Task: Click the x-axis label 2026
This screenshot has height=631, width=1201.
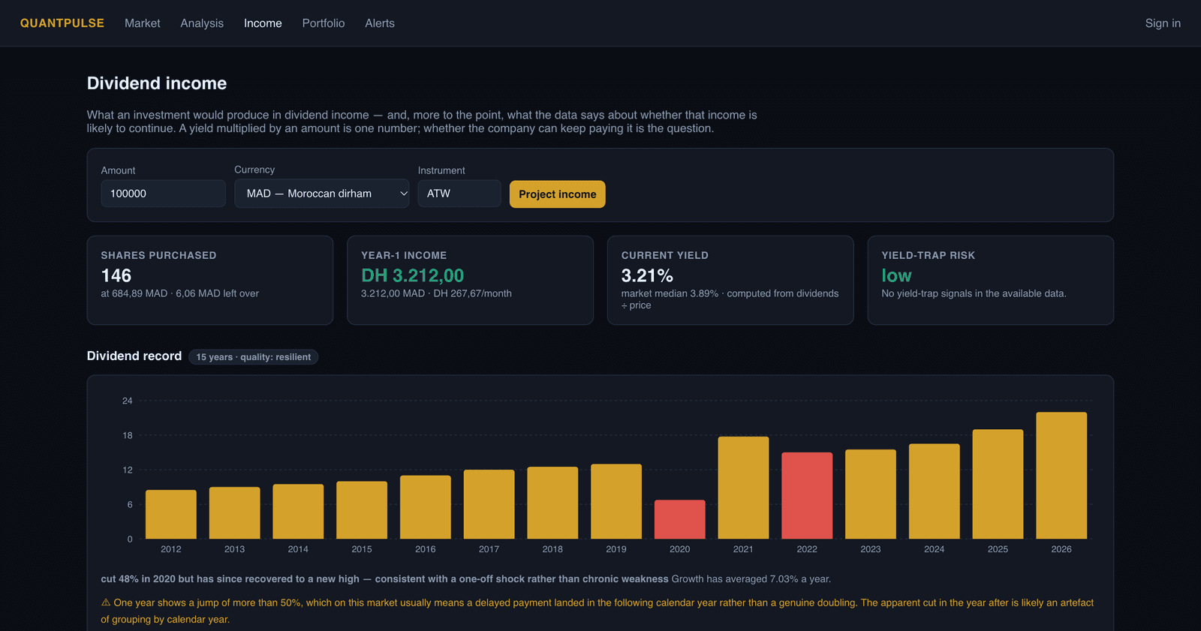Action: pos(1061,549)
